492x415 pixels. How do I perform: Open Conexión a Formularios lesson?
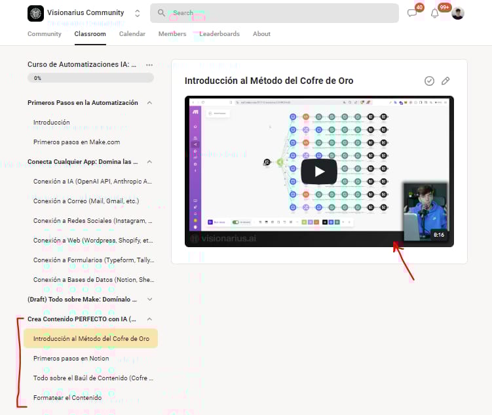click(94, 260)
